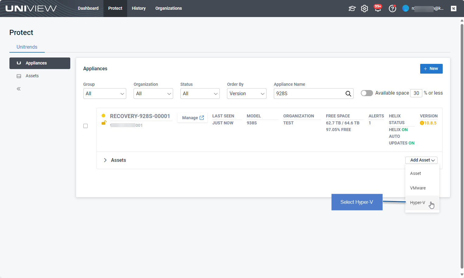Open the Group dropdown
Image resolution: width=464 pixels, height=278 pixels.
pyautogui.click(x=105, y=94)
